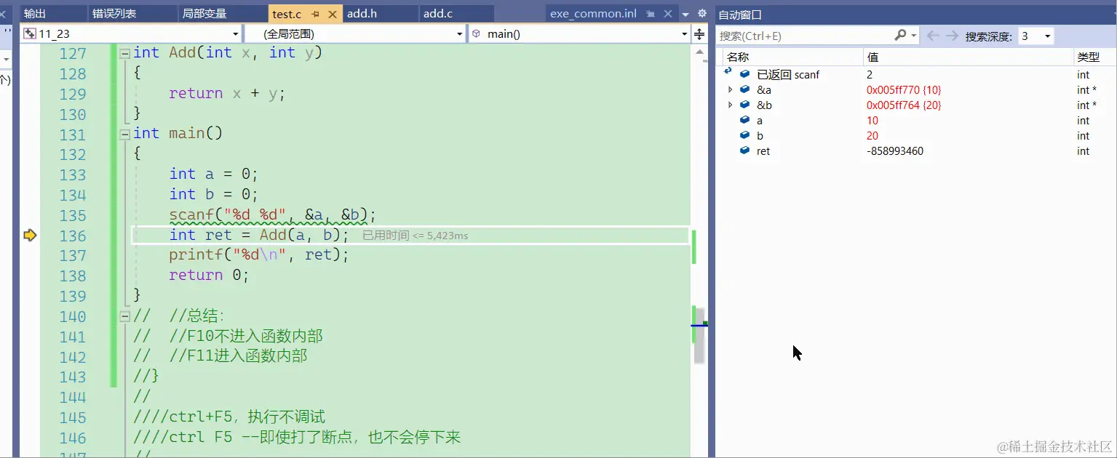1117x458 pixels.
Task: Select value 0x005ff770 {10} in 自动窗口
Action: (904, 89)
